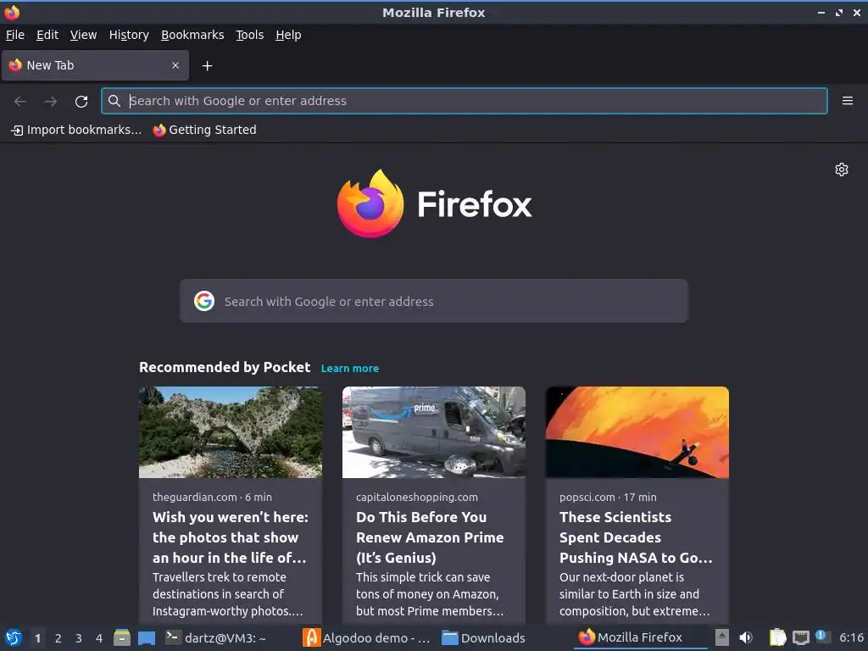This screenshot has height=651, width=868.
Task: Maximize the Mozilla Firefox window
Action: pos(839,12)
